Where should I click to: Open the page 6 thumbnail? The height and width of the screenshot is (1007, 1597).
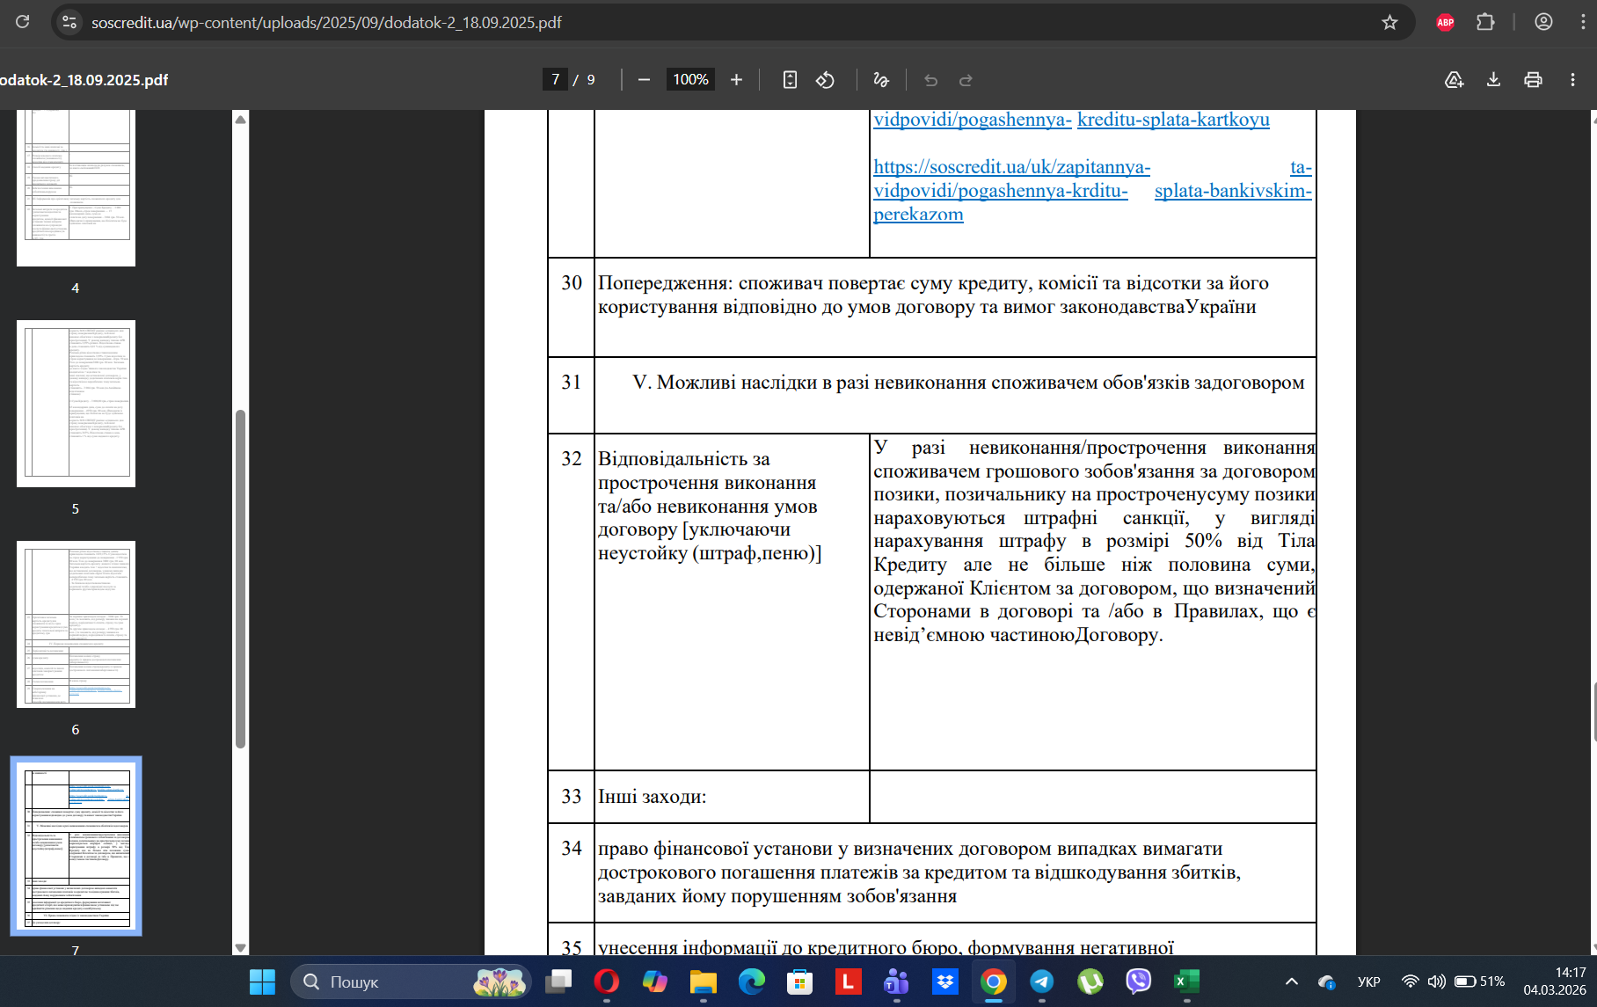[x=76, y=624]
